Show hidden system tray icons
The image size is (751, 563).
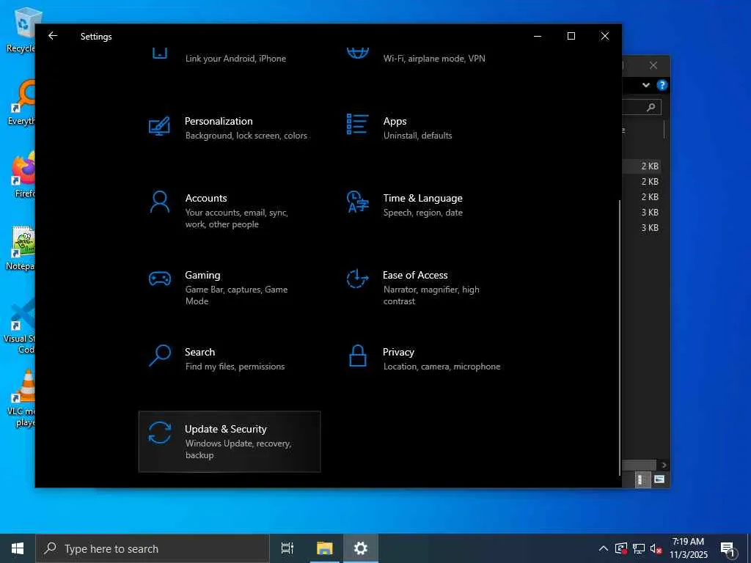pyautogui.click(x=603, y=548)
